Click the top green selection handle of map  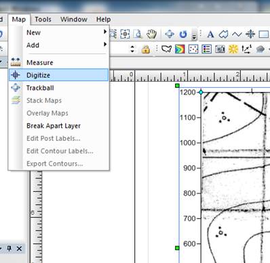(177, 86)
